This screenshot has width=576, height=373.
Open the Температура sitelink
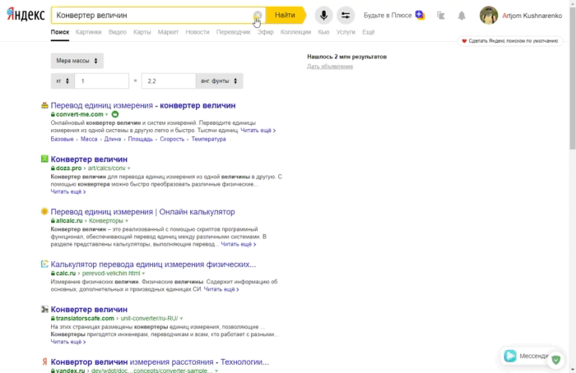208,139
